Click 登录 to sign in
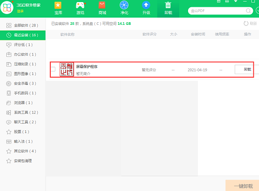 (20, 11)
